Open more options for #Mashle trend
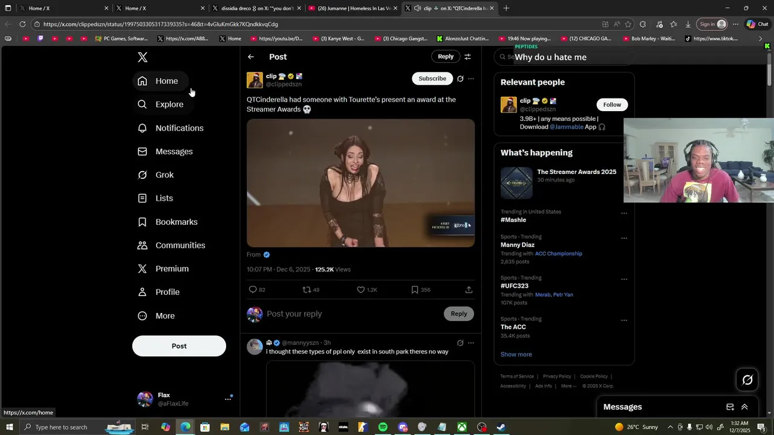The image size is (774, 435). point(624,213)
